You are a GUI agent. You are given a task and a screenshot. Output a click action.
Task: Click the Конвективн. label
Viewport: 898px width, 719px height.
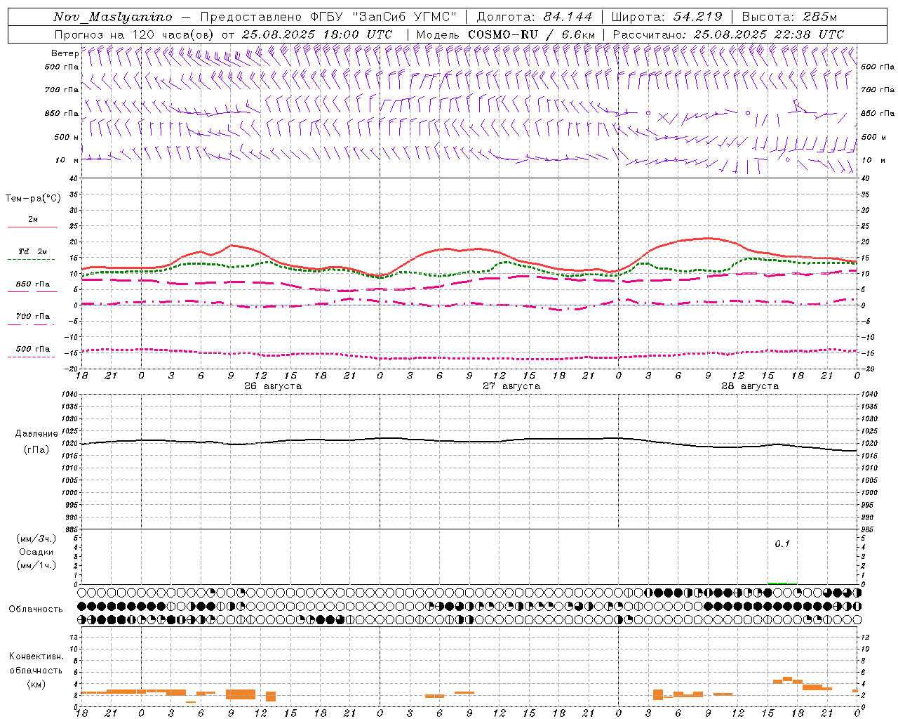click(36, 657)
